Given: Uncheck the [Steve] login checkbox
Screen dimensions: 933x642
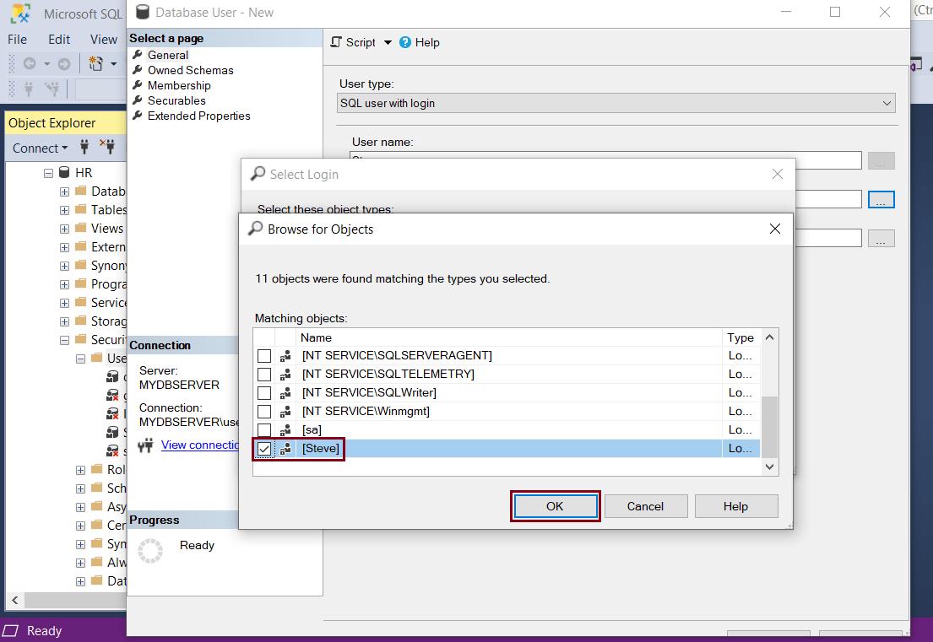Looking at the screenshot, I should point(264,448).
